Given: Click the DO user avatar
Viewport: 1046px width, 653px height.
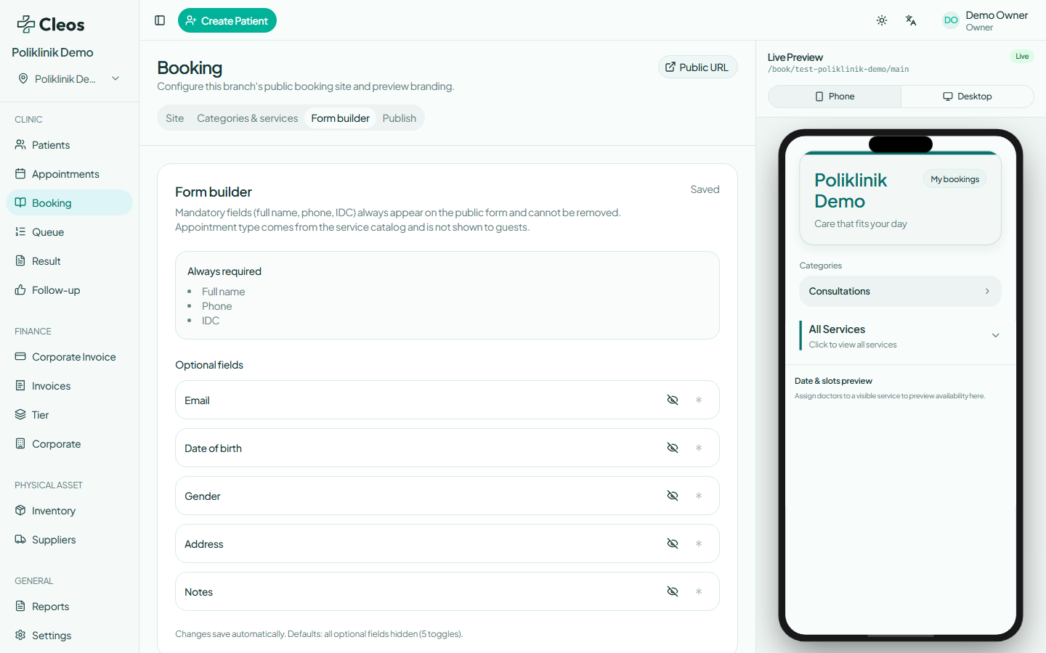Looking at the screenshot, I should coord(951,20).
